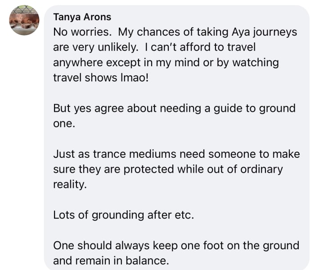
Task: Click the word "lmao!" in the comment
Action: click(170, 77)
